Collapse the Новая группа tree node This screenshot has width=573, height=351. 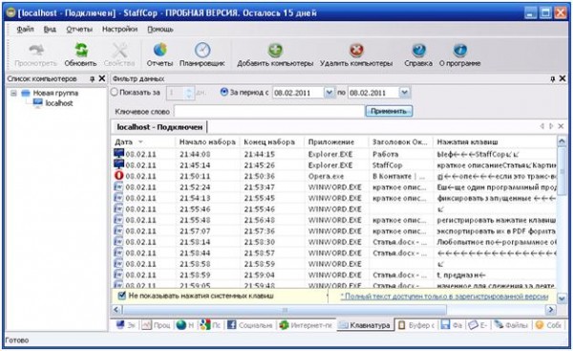pos(13,93)
